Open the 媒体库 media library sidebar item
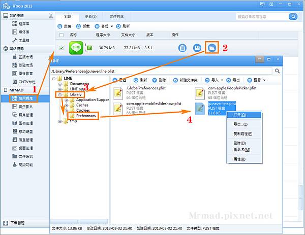This screenshot has width=305, height=235. click(21, 32)
